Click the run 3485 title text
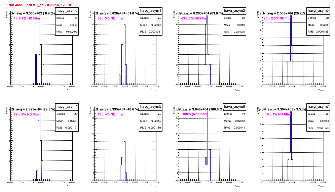Image resolution: width=335 pixels, height=192 pixels. coord(40,5)
